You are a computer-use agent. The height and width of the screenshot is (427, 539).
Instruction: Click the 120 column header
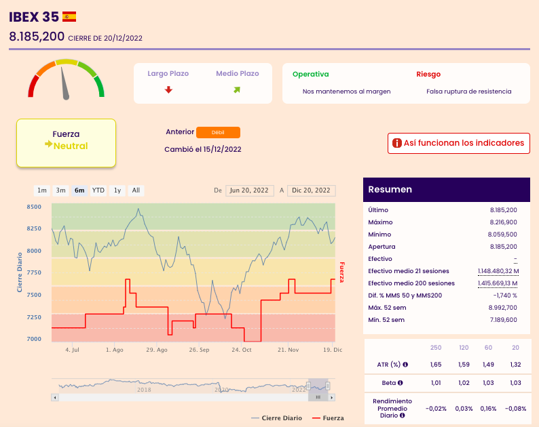point(464,348)
